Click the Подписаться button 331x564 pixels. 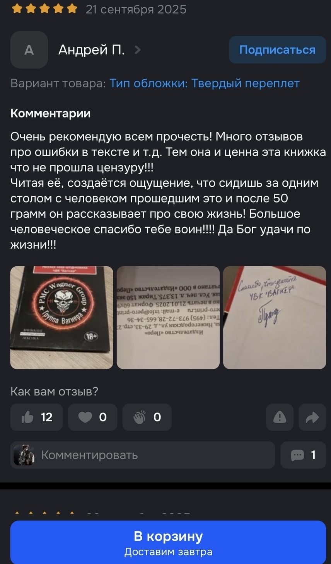[x=277, y=50]
